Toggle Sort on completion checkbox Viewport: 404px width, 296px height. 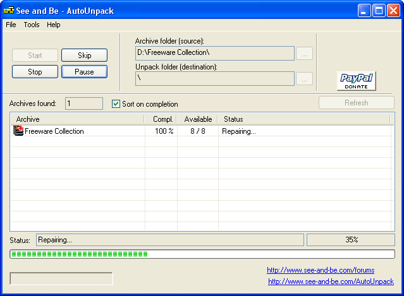[x=116, y=104]
